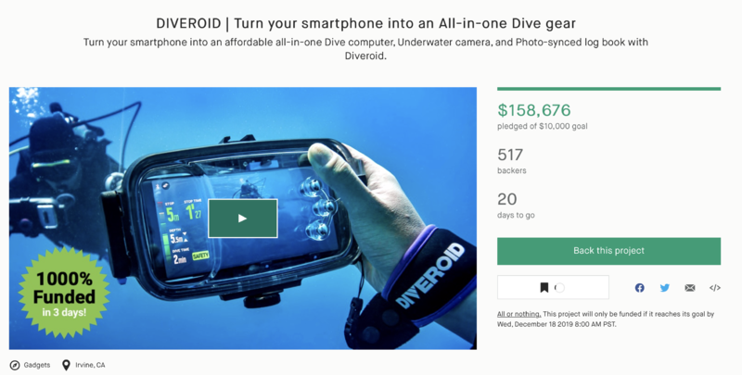Click the $158,676 pledged amount

click(x=534, y=110)
